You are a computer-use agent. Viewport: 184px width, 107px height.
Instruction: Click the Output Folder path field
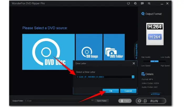[58, 101]
